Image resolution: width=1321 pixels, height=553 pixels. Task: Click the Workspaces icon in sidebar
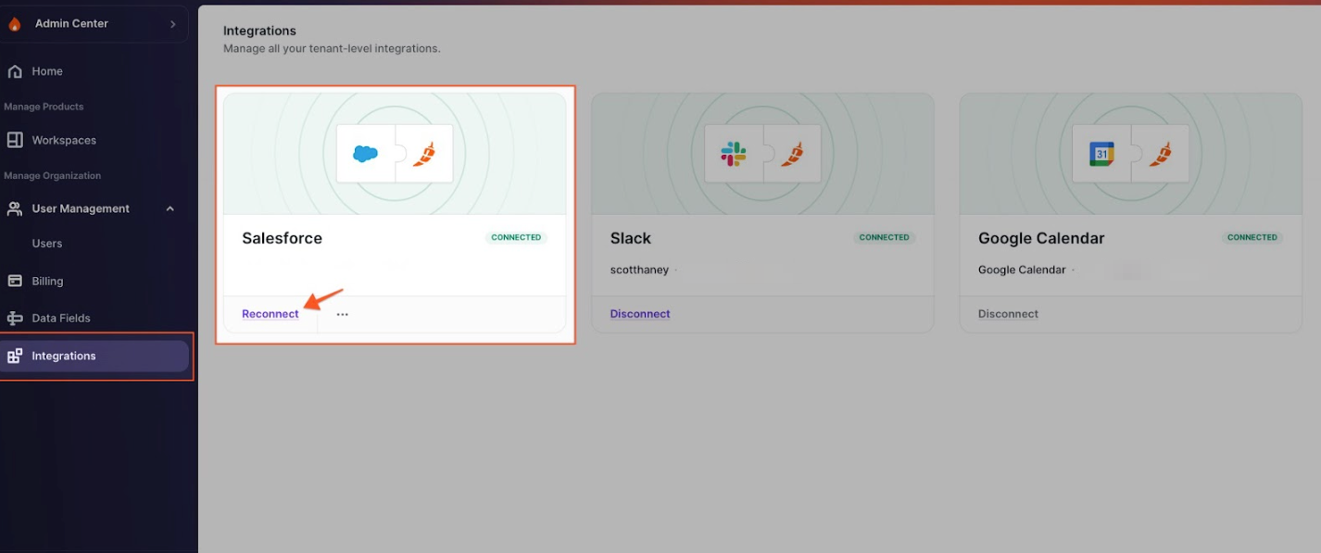click(x=15, y=140)
